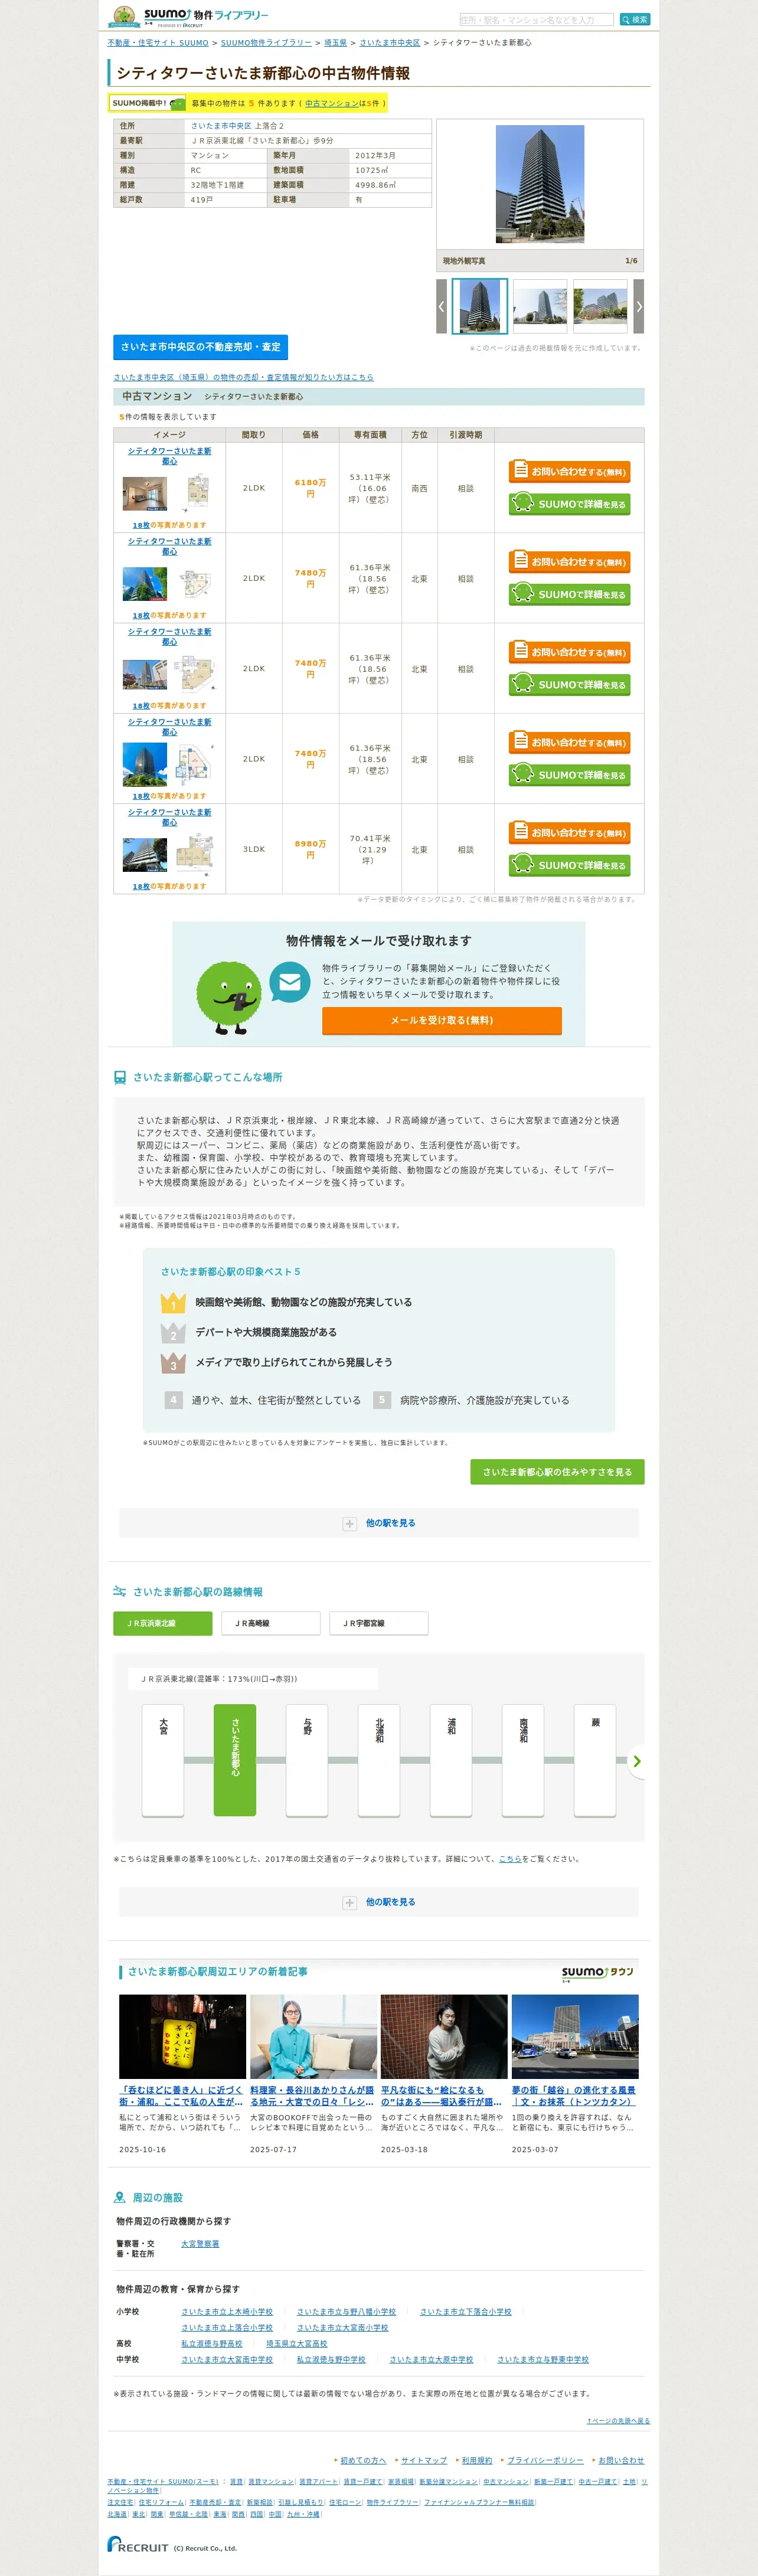The height and width of the screenshot is (2576, 758).
Task: Expand 他の駅を見る under station impressions
Action: coord(379,1523)
